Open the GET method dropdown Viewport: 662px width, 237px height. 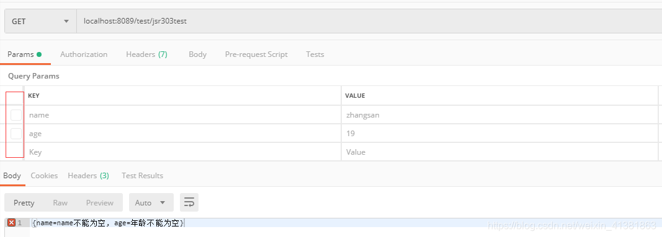(40, 21)
